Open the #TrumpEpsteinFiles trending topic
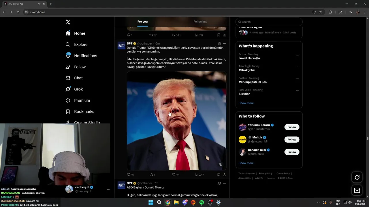 253,82
